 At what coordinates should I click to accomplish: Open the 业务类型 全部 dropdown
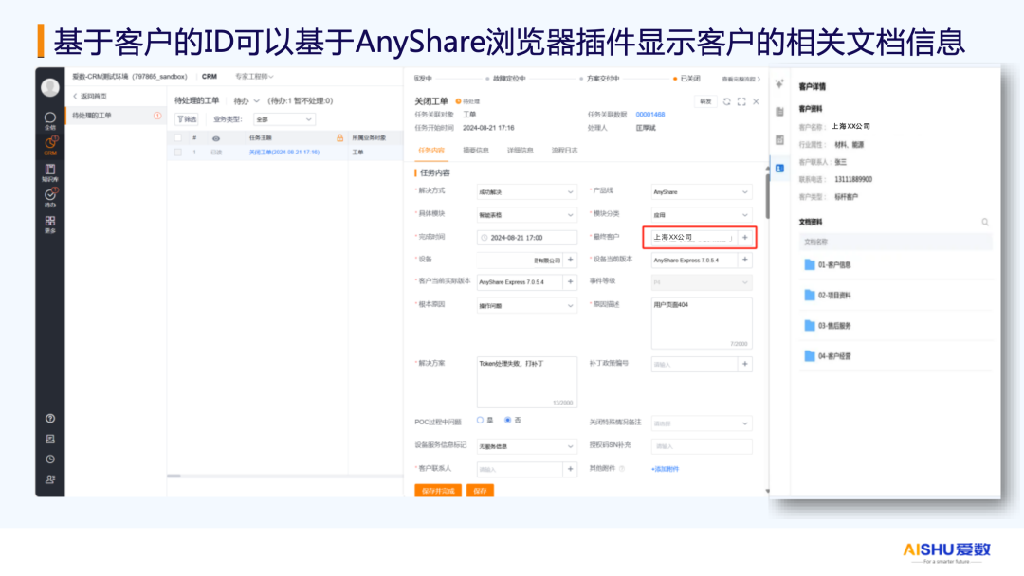[284, 119]
